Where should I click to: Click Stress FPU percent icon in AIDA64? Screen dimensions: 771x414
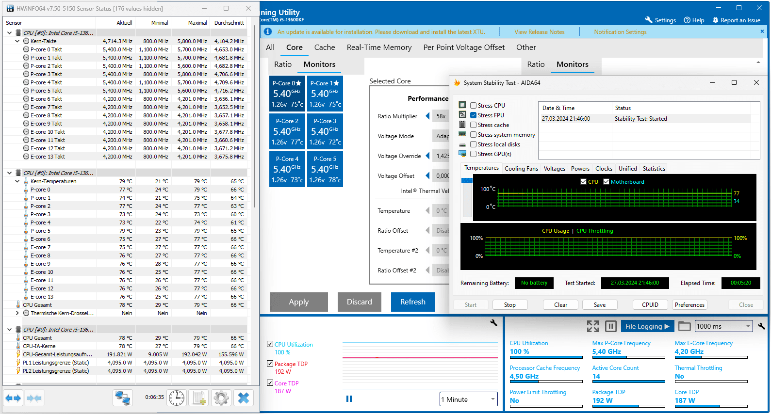click(x=462, y=114)
